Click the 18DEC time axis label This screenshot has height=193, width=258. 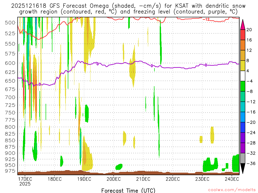55,179
